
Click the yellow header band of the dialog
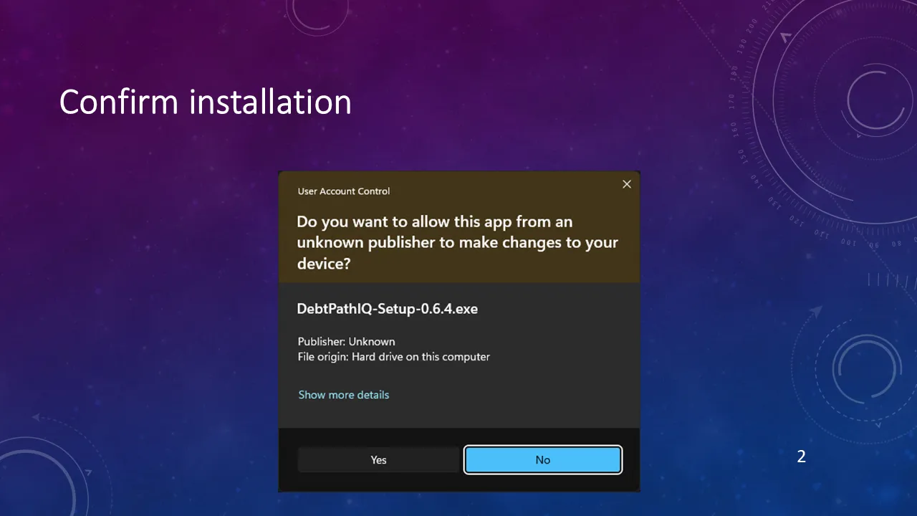tap(458, 226)
